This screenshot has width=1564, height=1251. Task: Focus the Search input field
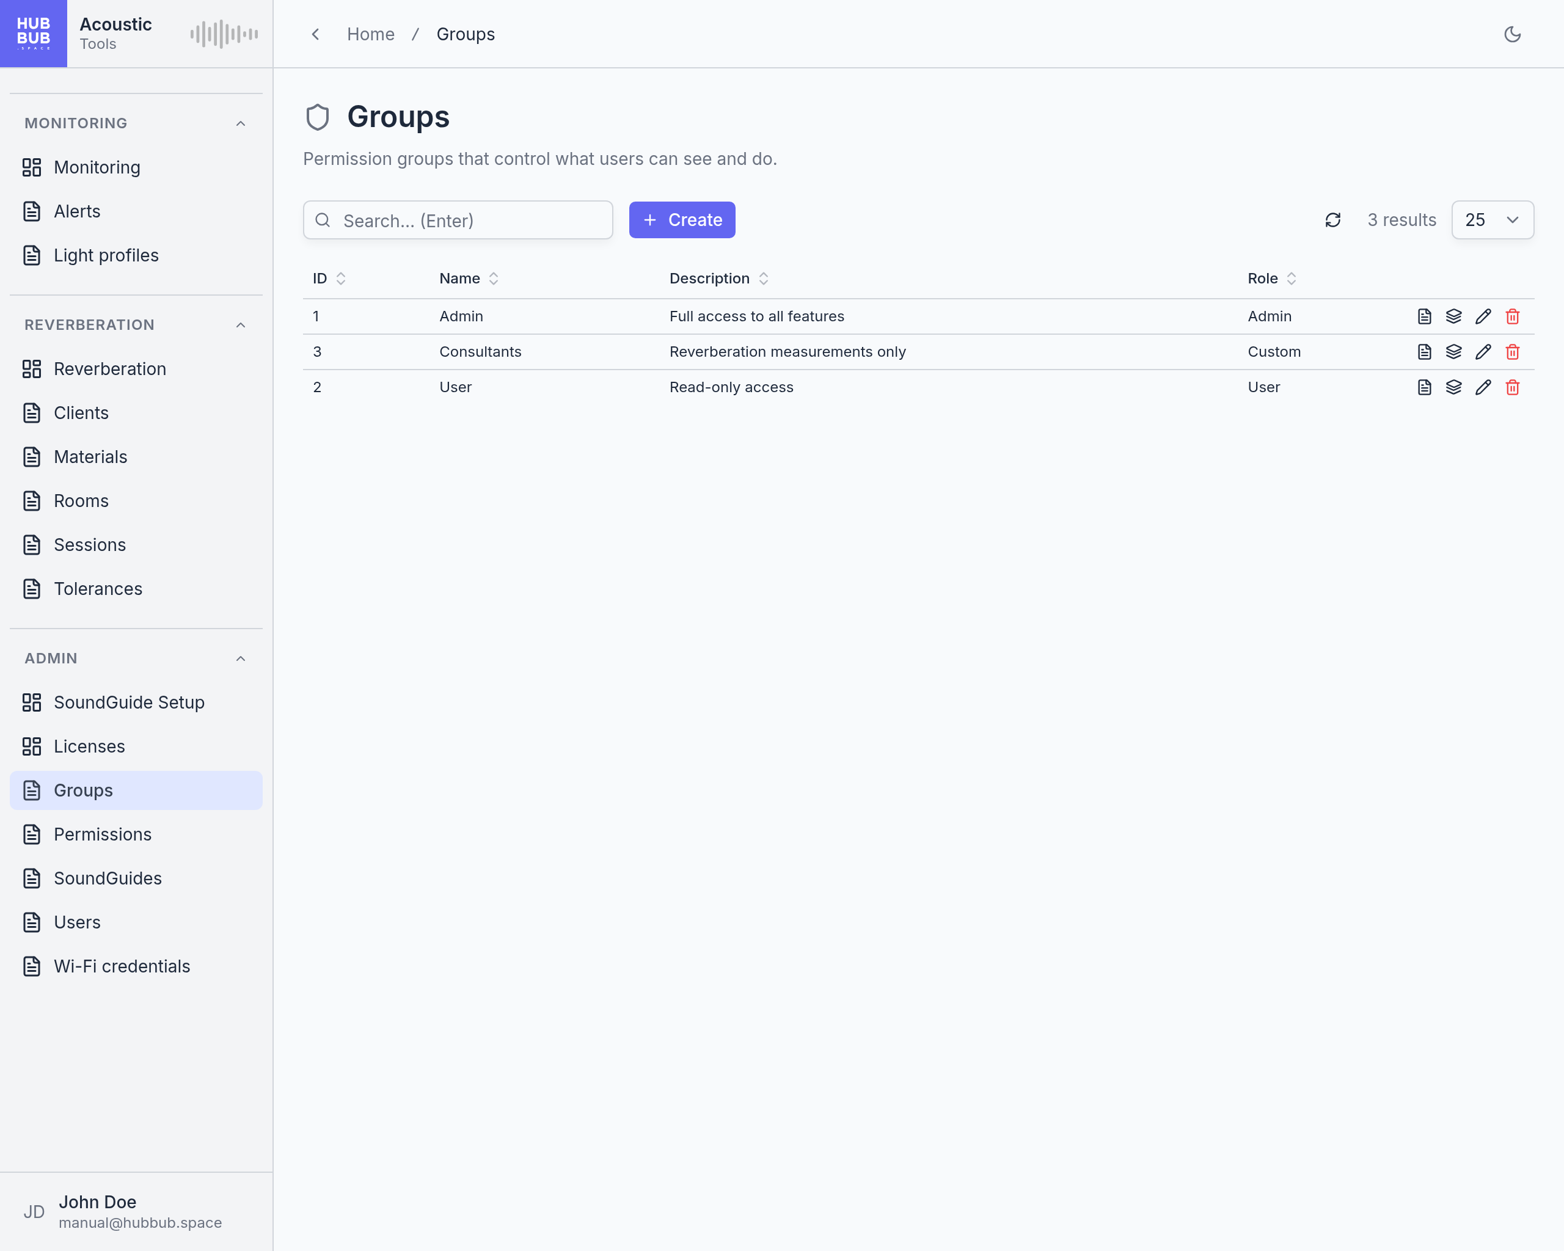tap(458, 220)
